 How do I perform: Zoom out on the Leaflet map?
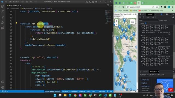[116, 24]
